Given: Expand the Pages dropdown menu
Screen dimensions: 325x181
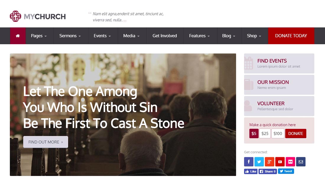Looking at the screenshot, I should (x=39, y=36).
